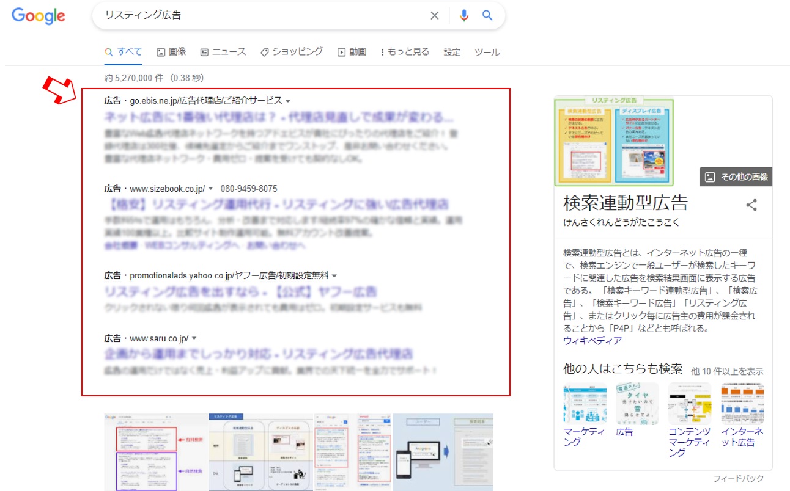This screenshot has width=790, height=491.
Task: Click the マーケティング related search label
Action: [585, 437]
